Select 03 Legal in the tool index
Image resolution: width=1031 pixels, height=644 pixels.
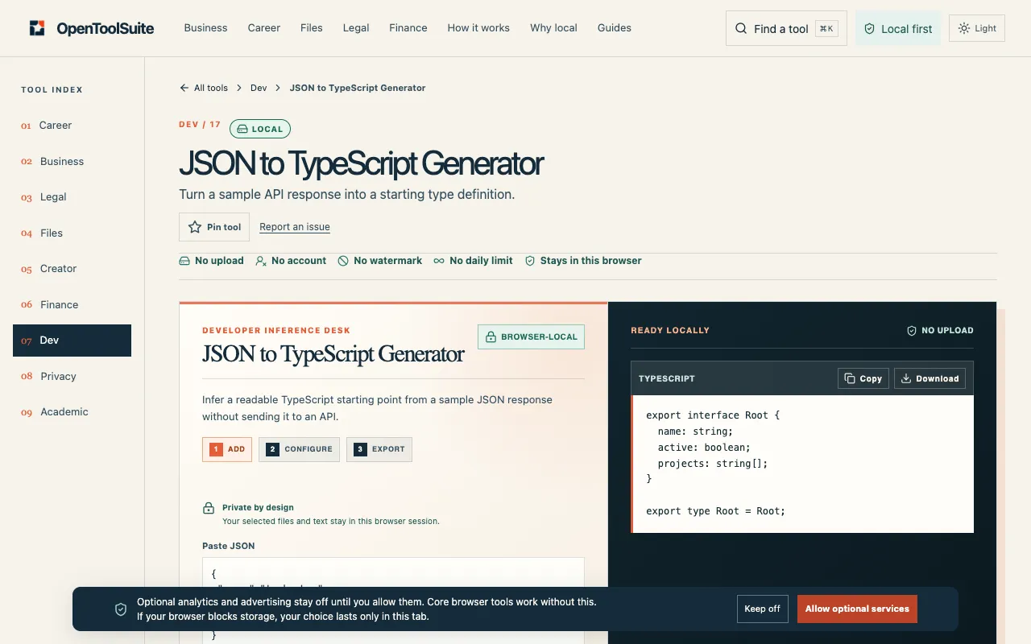pos(72,197)
